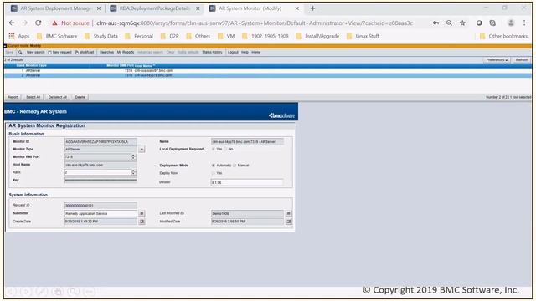This screenshot has width=536, height=301.
Task: Open the Install/Upgrade bookmark folder
Action: 317,36
